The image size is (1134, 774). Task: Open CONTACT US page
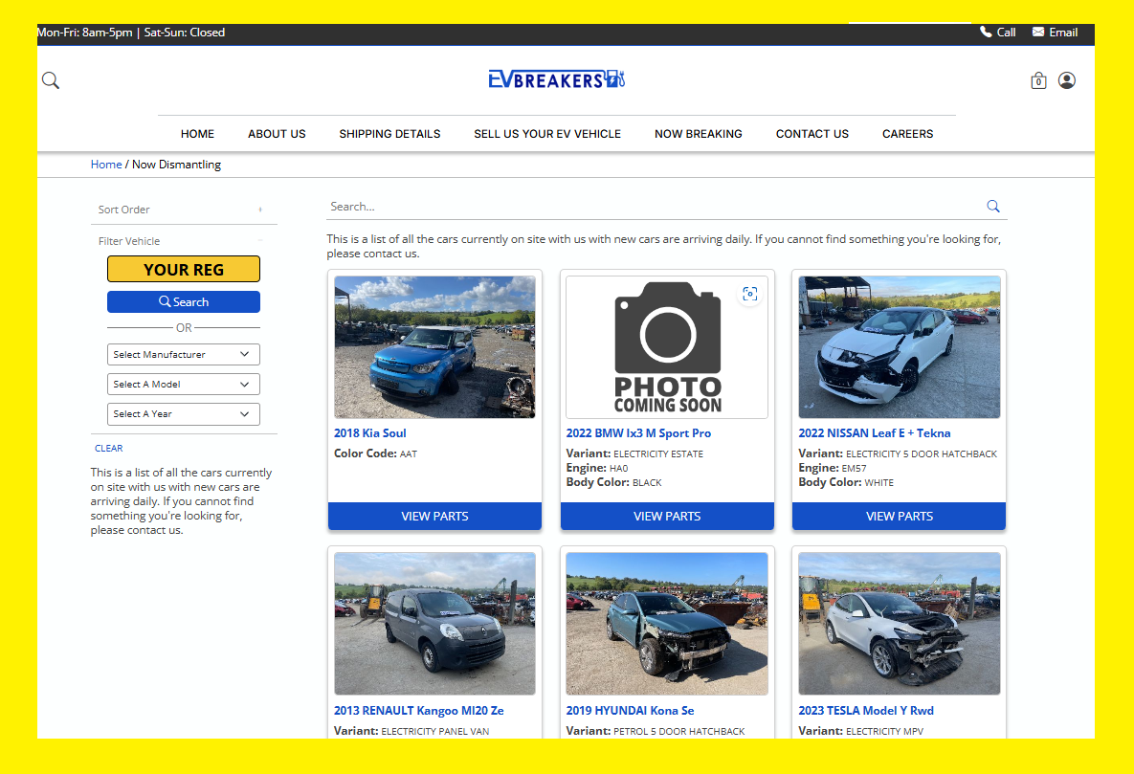pos(812,134)
